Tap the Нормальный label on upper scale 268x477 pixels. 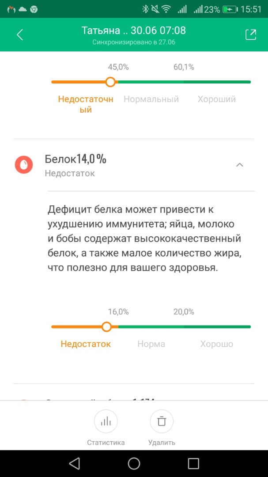[151, 99]
